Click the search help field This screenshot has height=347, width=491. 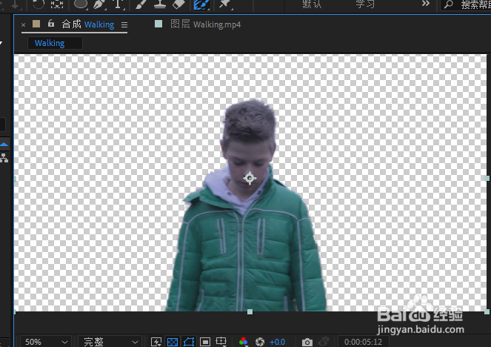[467, 4]
